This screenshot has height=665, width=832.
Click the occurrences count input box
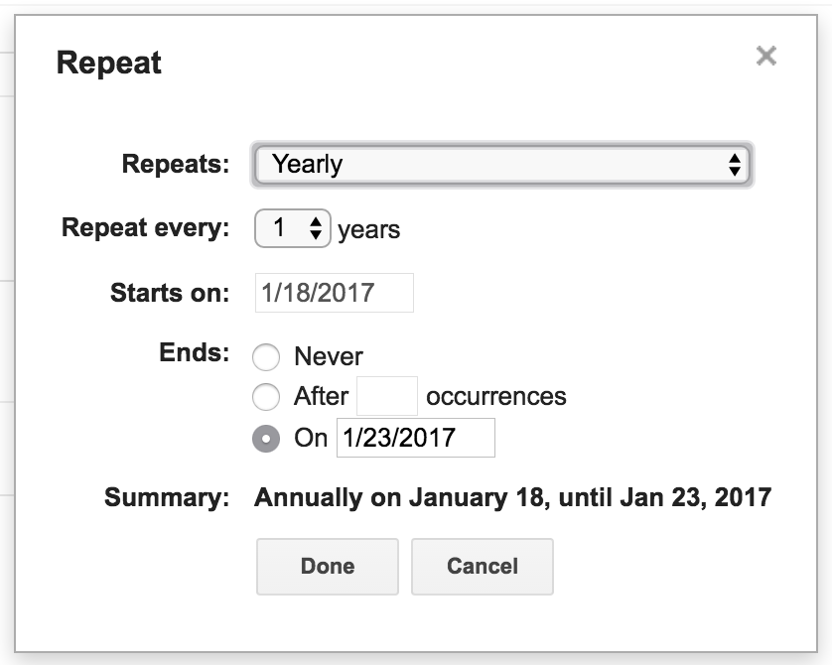(x=386, y=397)
